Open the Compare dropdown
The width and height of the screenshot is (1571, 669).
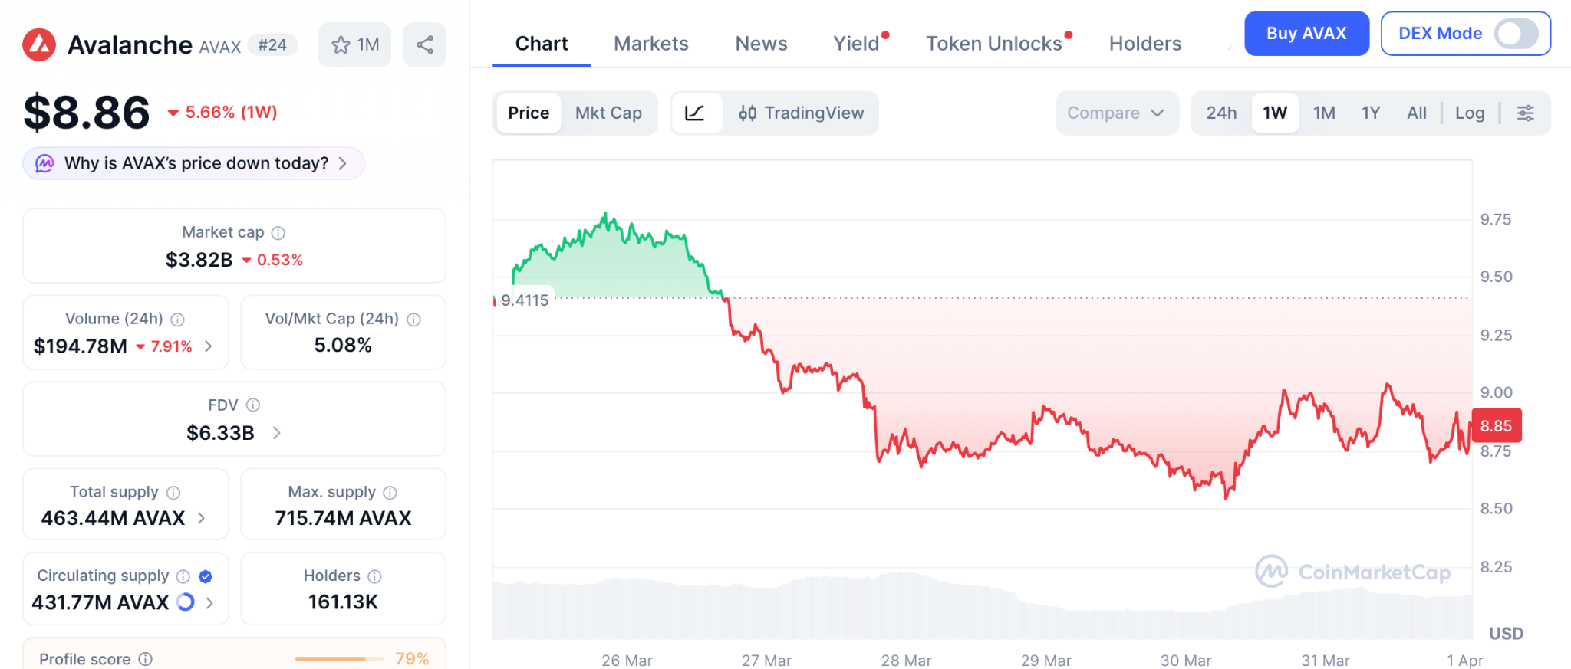click(x=1116, y=113)
